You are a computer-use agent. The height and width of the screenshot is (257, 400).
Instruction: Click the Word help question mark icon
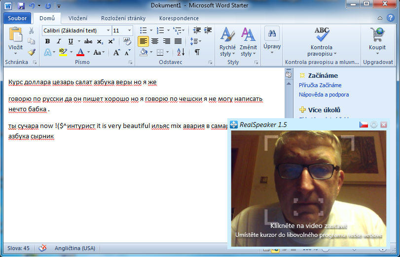[390, 18]
